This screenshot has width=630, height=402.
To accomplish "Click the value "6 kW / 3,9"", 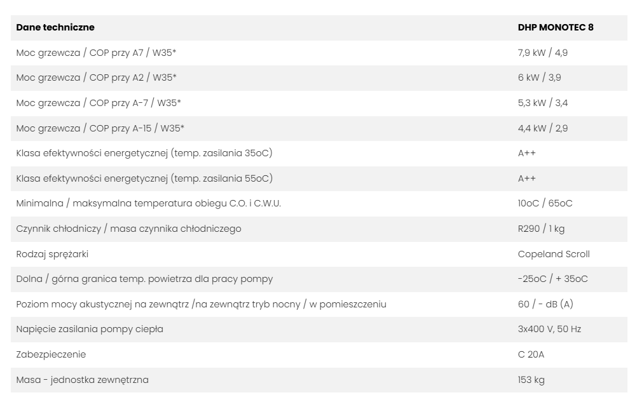I will (x=540, y=78).
